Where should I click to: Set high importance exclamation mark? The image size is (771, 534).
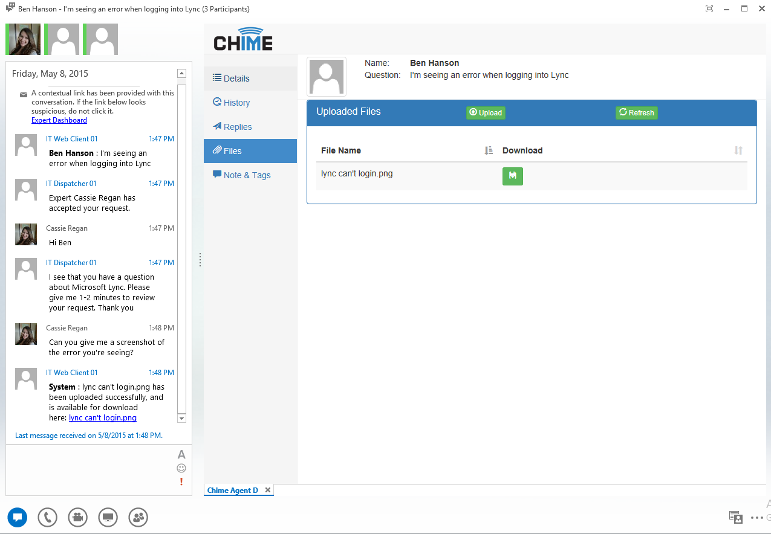181,481
